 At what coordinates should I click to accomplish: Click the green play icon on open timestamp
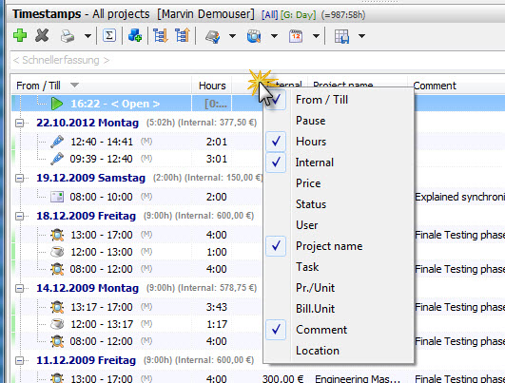pyautogui.click(x=57, y=104)
